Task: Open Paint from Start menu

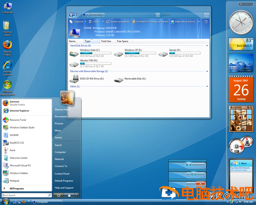Action: tap(27, 150)
